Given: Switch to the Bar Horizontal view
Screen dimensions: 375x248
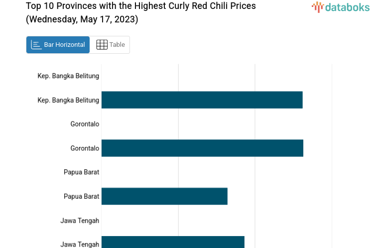Looking at the screenshot, I should tap(58, 45).
